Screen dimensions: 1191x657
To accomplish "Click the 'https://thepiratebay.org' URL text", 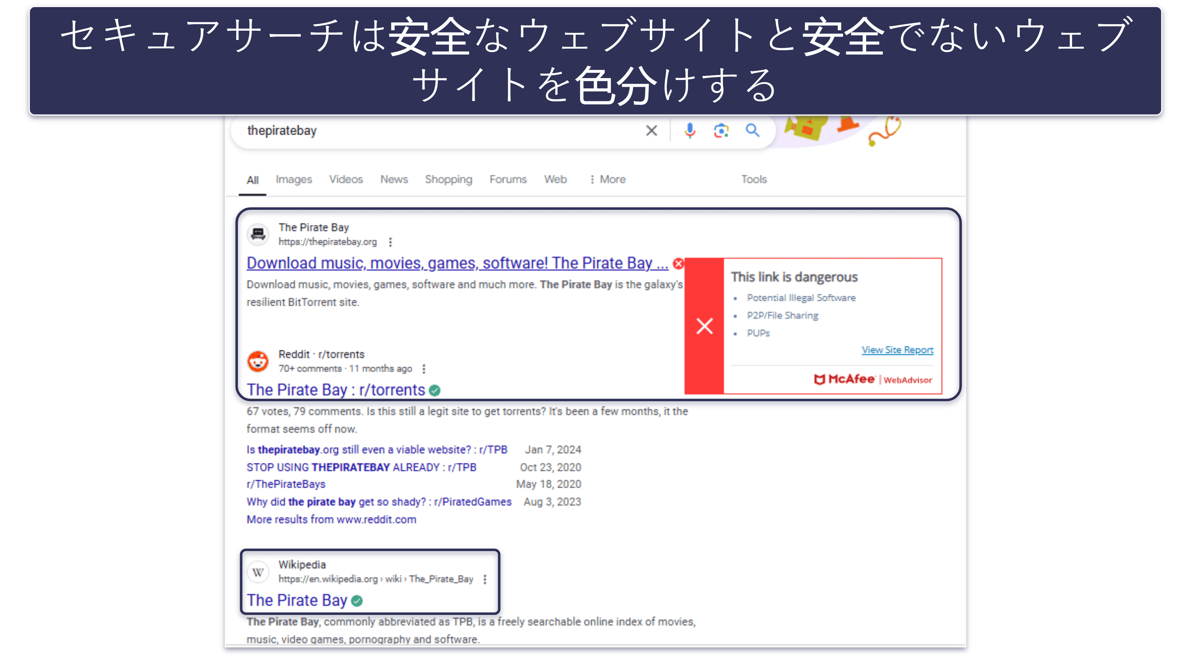I will pos(327,242).
